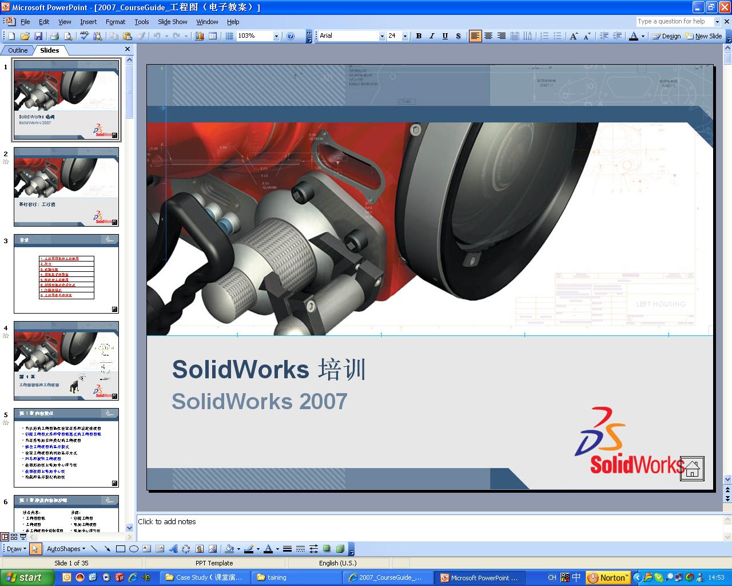The width and height of the screenshot is (732, 586).
Task: Select the Oval shape tool
Action: [134, 549]
